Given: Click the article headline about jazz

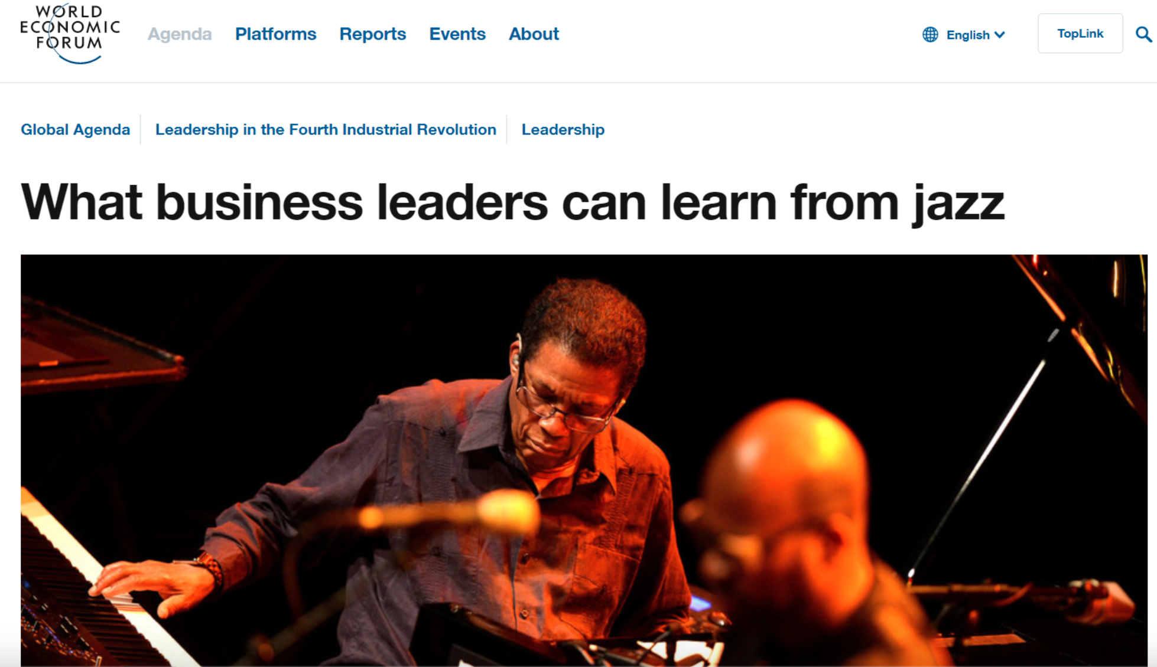Looking at the screenshot, I should click(x=512, y=202).
